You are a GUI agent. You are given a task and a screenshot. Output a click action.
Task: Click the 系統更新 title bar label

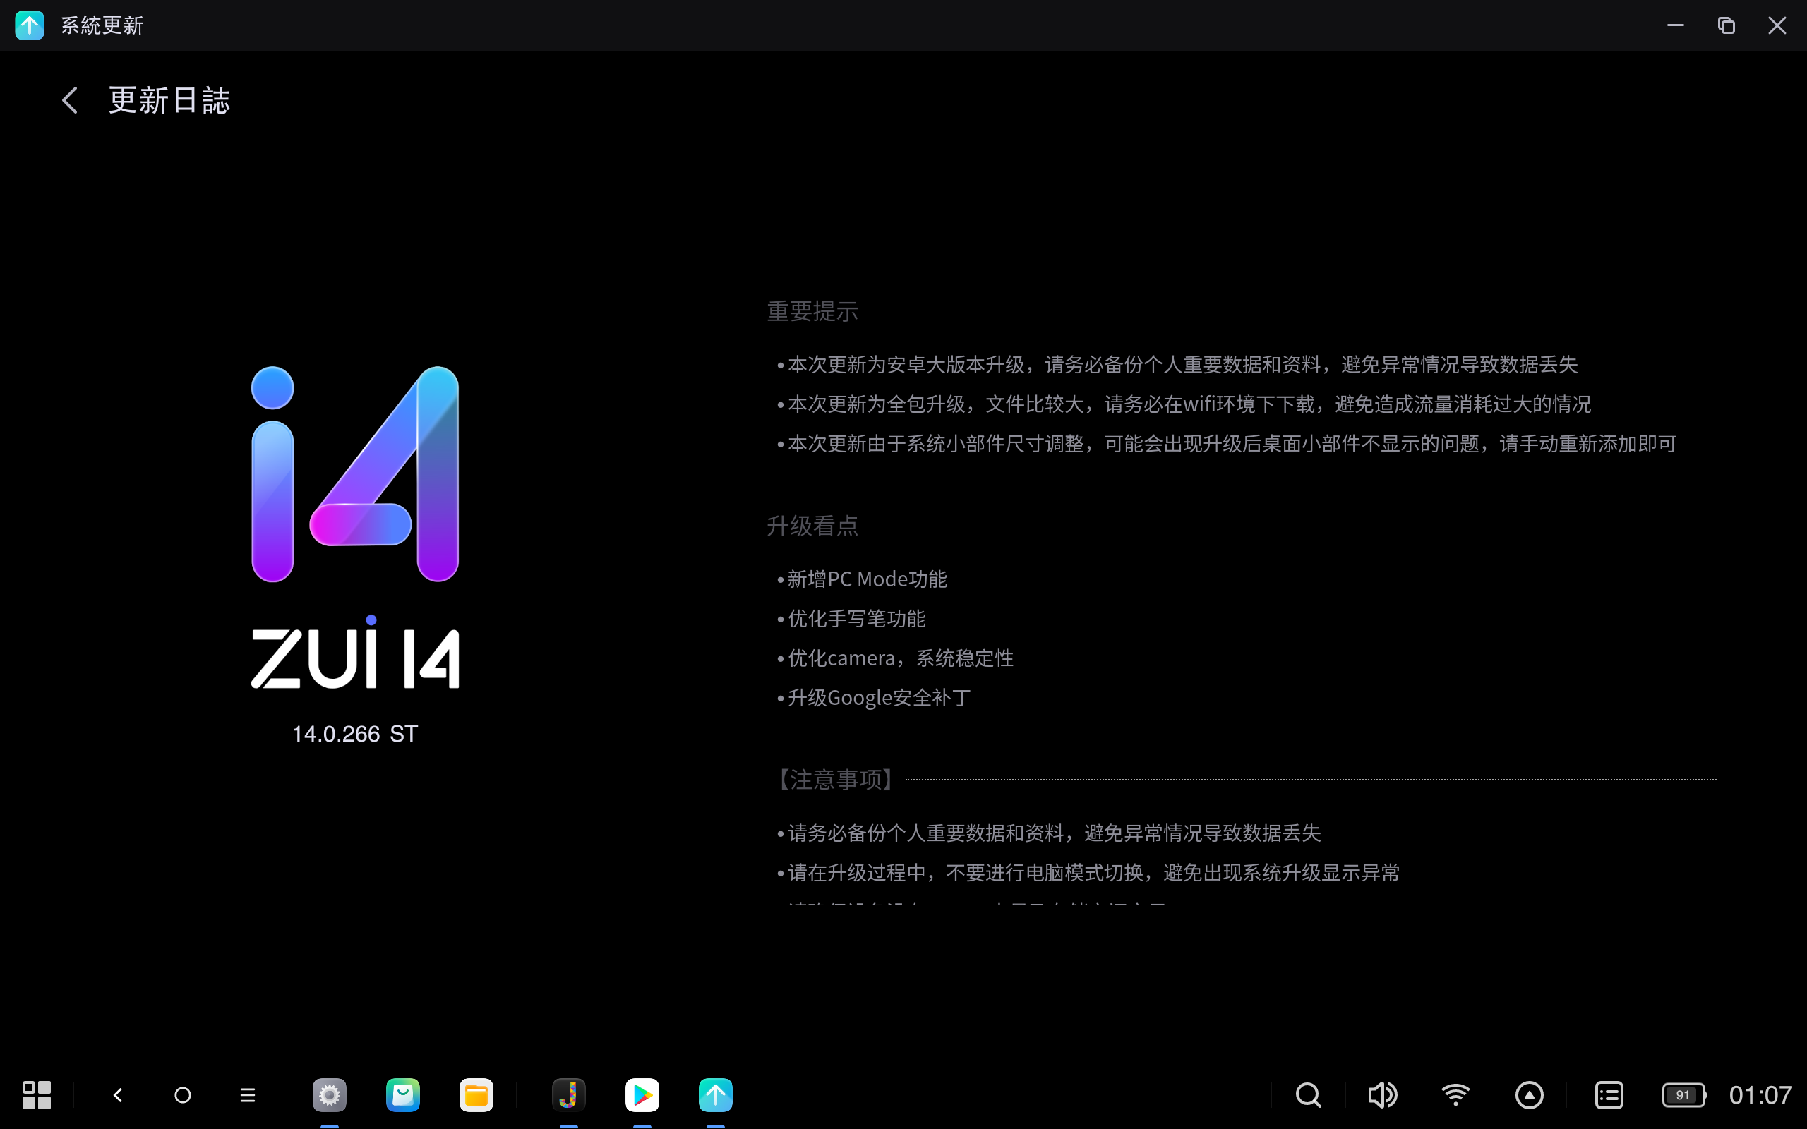(102, 25)
